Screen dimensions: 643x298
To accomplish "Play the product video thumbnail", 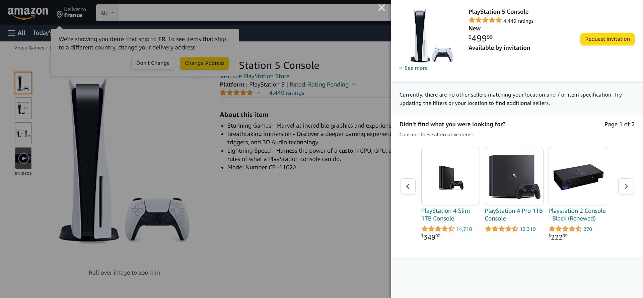I will (23, 158).
